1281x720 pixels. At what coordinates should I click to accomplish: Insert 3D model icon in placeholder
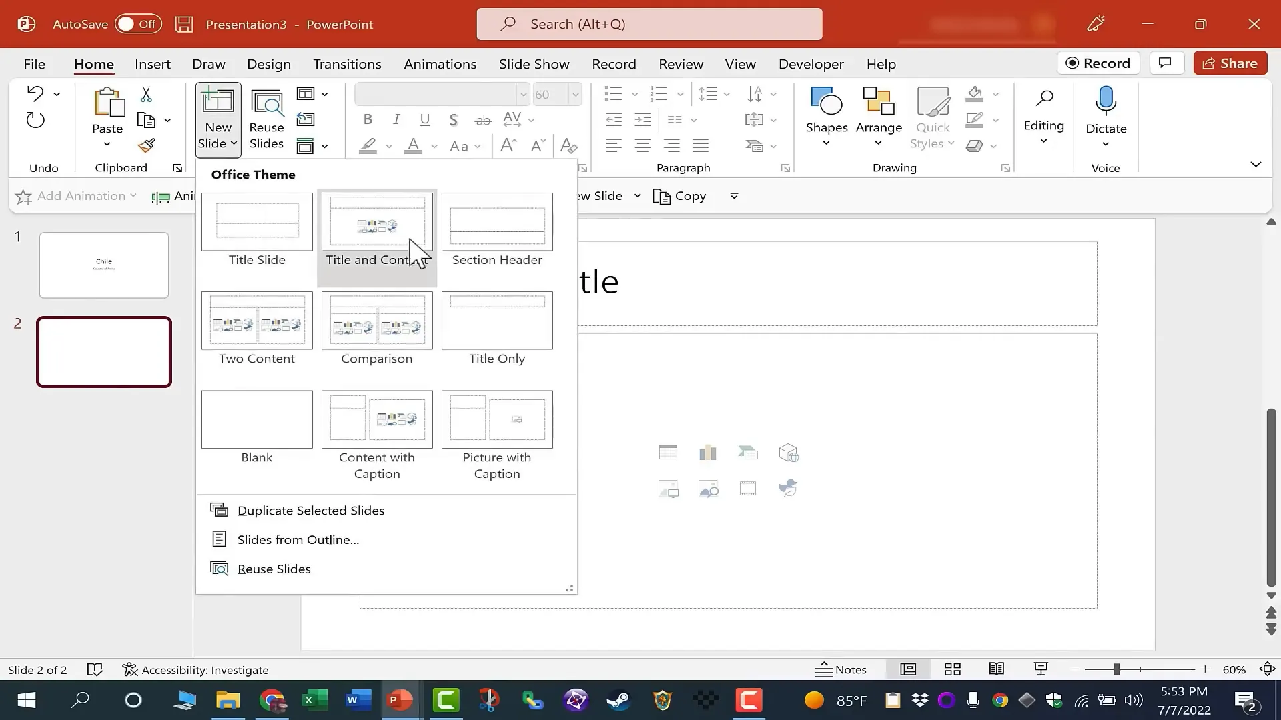coord(789,453)
